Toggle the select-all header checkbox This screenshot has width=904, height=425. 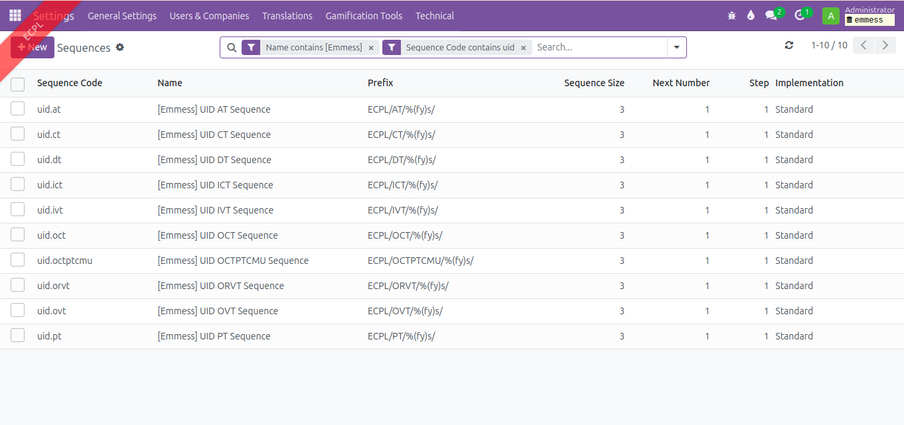point(18,84)
